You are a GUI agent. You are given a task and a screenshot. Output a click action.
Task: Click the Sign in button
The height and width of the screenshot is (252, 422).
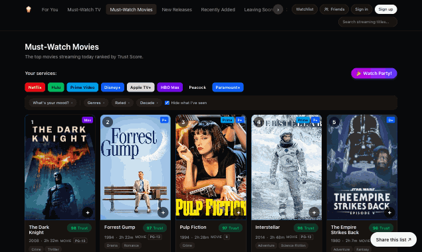(x=362, y=9)
